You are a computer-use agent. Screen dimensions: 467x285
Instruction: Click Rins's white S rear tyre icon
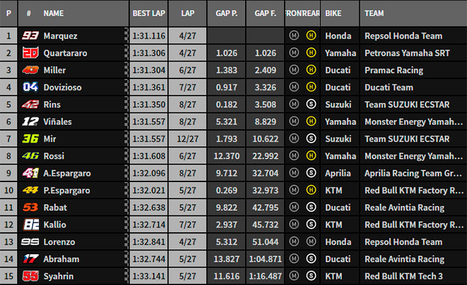311,104
